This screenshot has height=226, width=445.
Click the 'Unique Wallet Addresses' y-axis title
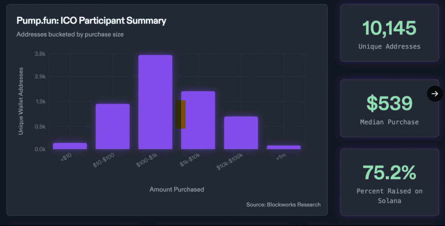[x=21, y=101]
